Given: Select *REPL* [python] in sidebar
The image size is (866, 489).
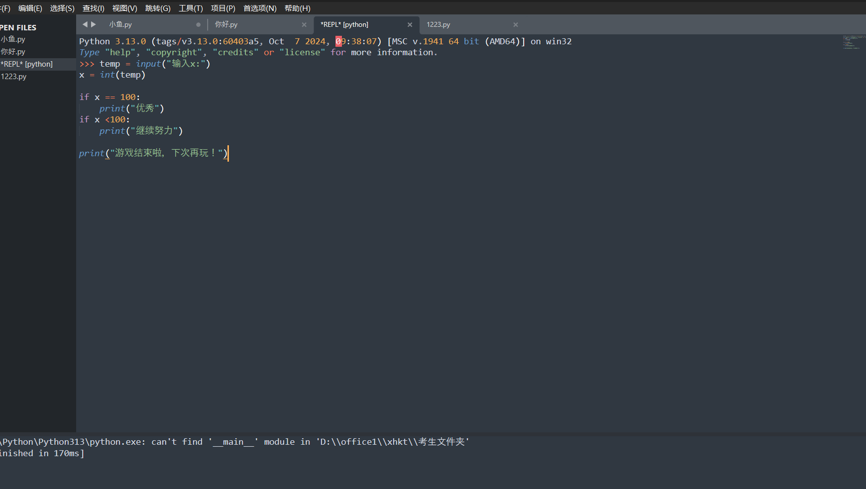Looking at the screenshot, I should [x=38, y=64].
